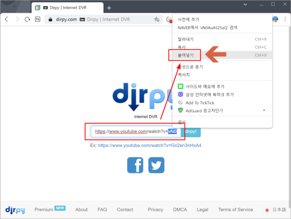Open the browser three-dot menu

point(285,19)
